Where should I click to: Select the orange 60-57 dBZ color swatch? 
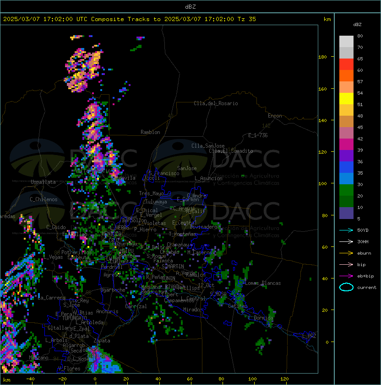(346, 75)
